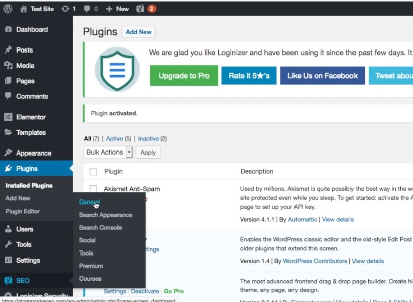The image size is (413, 302).
Task: Open Add New under Plugins submenu
Action: pos(18,198)
